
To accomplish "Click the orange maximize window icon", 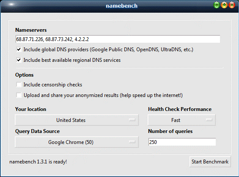I will (224, 5).
